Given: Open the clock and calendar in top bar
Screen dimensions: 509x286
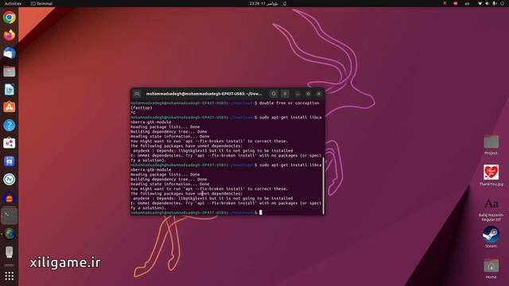Looking at the screenshot, I should (264, 3).
